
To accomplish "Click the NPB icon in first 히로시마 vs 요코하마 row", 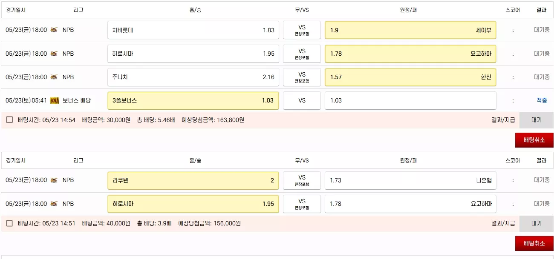I will tap(54, 54).
